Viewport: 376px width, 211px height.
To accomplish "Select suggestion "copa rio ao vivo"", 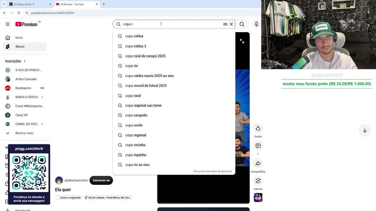I will coord(174,165).
